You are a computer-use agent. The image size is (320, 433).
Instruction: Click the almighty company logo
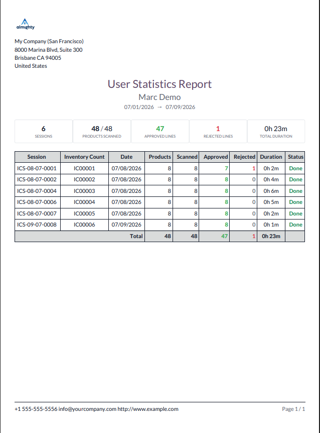(x=26, y=24)
